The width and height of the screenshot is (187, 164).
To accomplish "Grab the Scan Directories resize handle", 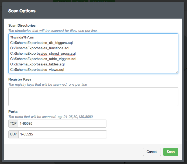I will [x=177, y=72].
